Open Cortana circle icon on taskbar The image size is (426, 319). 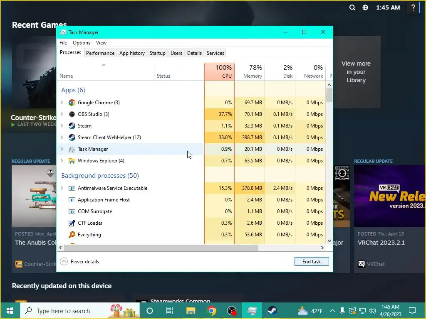pos(150,311)
